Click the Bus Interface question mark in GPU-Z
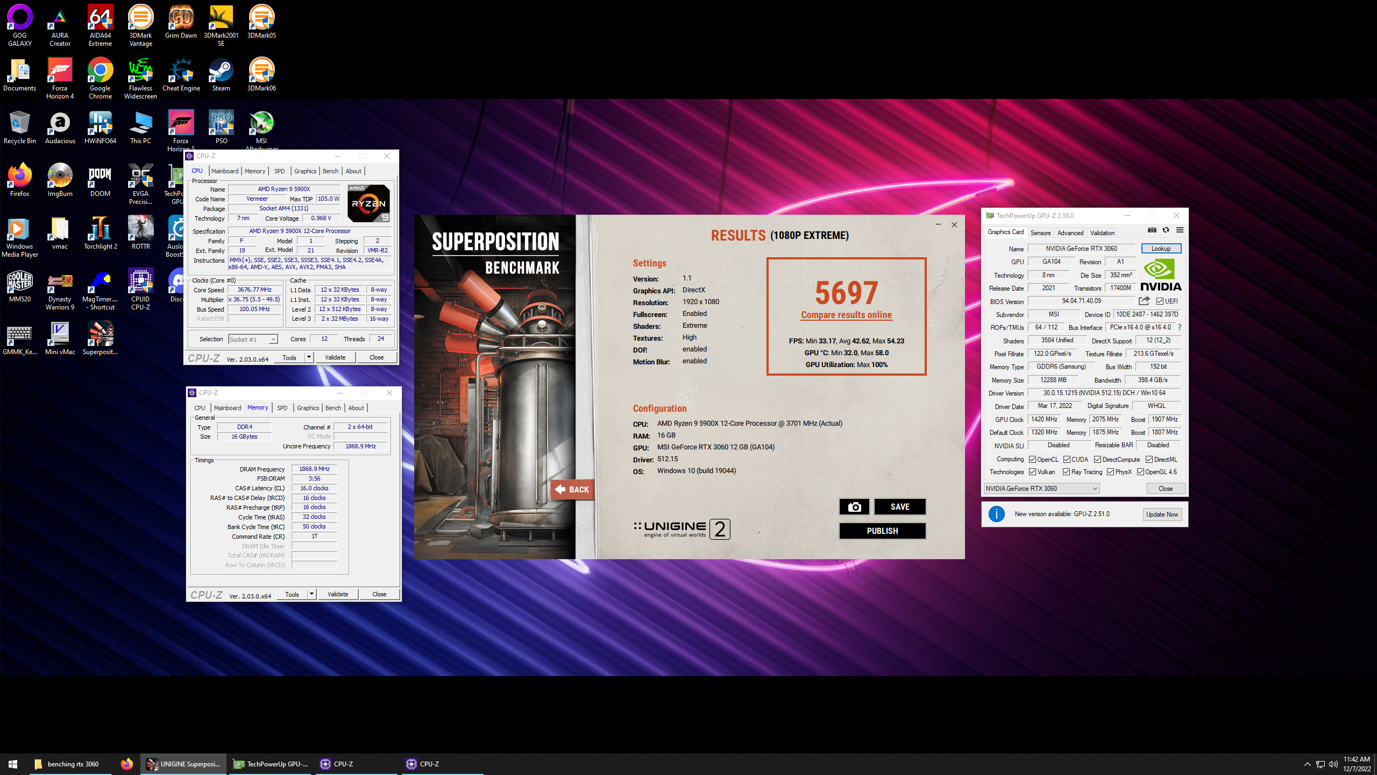 click(1180, 327)
